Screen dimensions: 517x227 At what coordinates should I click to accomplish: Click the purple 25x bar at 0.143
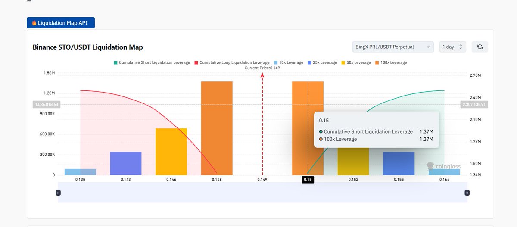(x=126, y=163)
